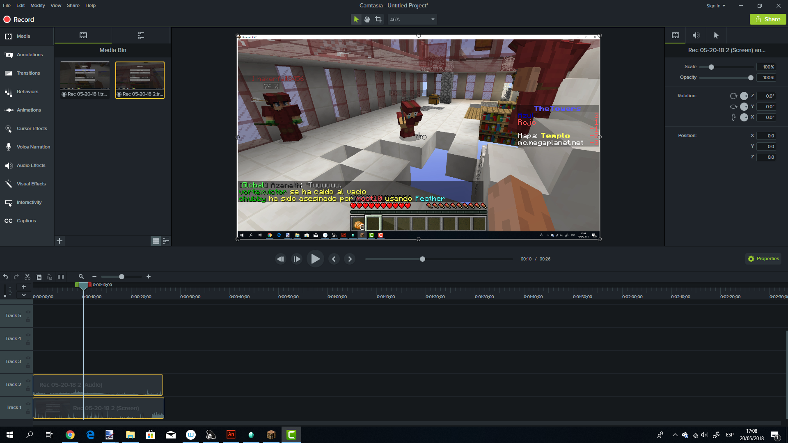The height and width of the screenshot is (443, 788).
Task: Expand the track options chevron
Action: coord(24,295)
